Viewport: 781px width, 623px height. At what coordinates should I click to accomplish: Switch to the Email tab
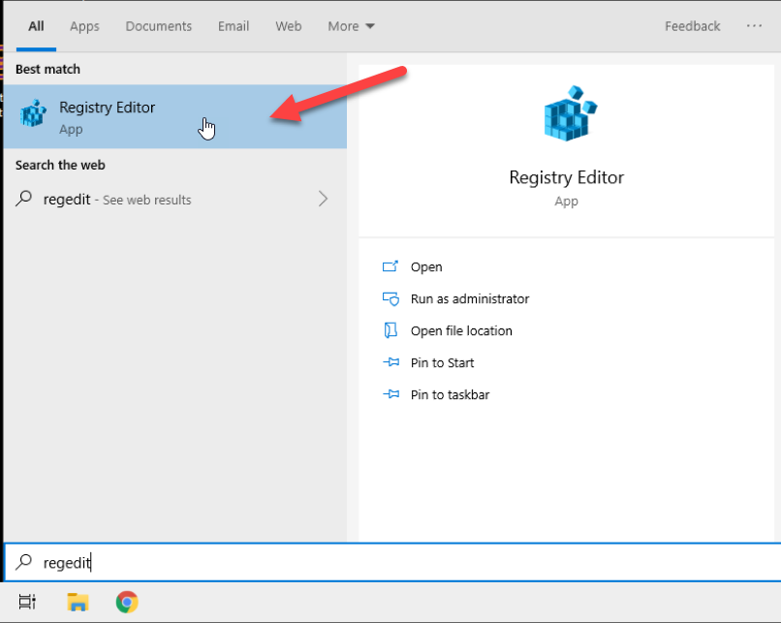click(234, 26)
